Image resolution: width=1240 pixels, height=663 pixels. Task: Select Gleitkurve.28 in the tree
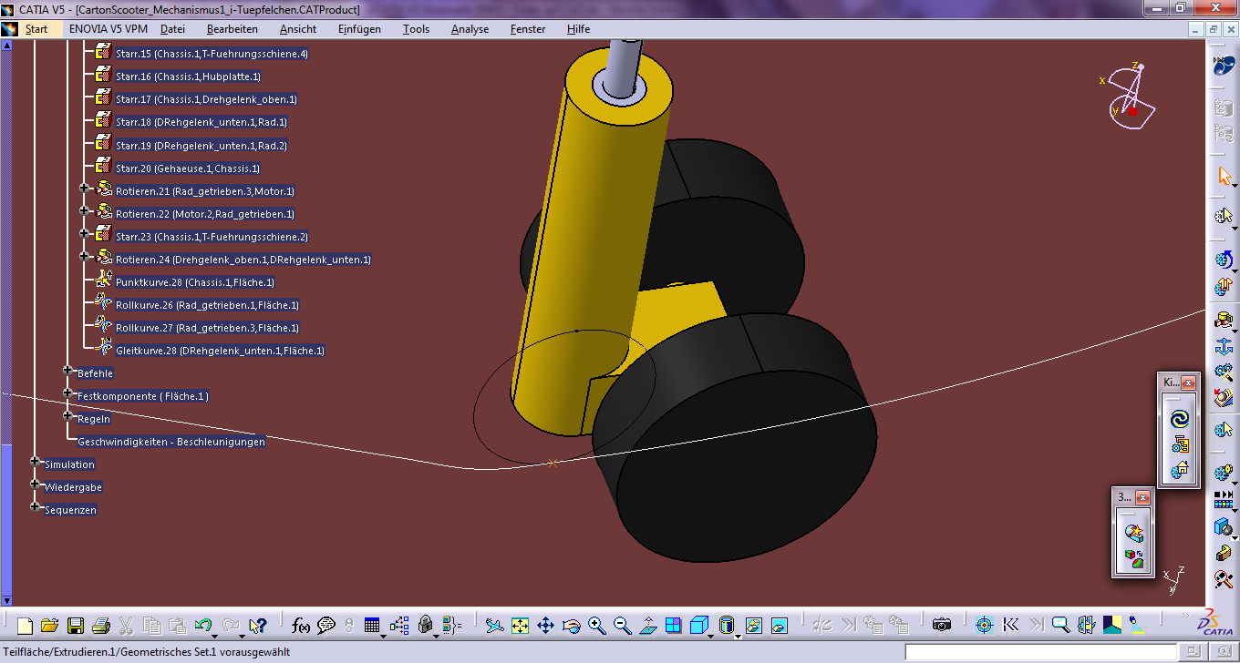(220, 351)
